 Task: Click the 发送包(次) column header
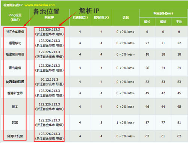click(80, 17)
